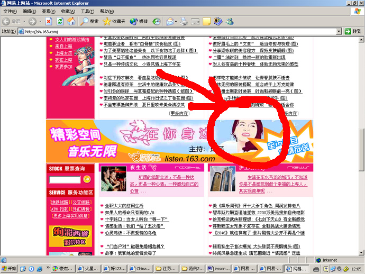Open article 心灵鸡汤：不做爱情的乌龟
The image size is (365, 274).
(131, 233)
